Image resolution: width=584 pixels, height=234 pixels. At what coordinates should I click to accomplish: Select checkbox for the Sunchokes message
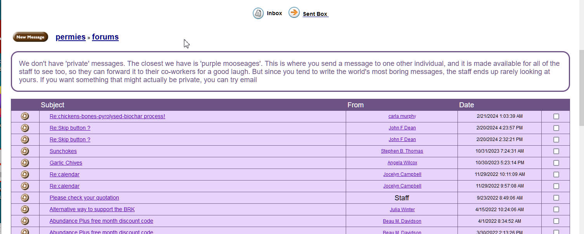pos(556,151)
